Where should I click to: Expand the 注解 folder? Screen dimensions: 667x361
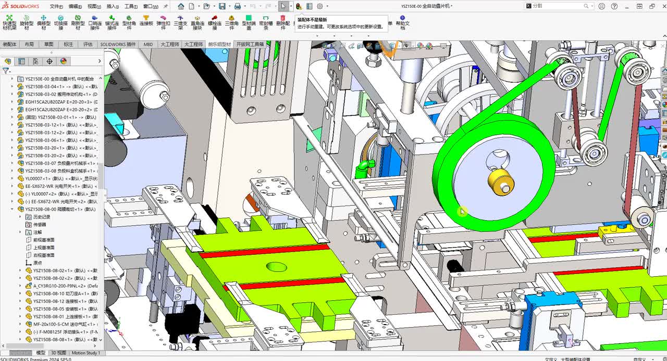pyautogui.click(x=21, y=232)
